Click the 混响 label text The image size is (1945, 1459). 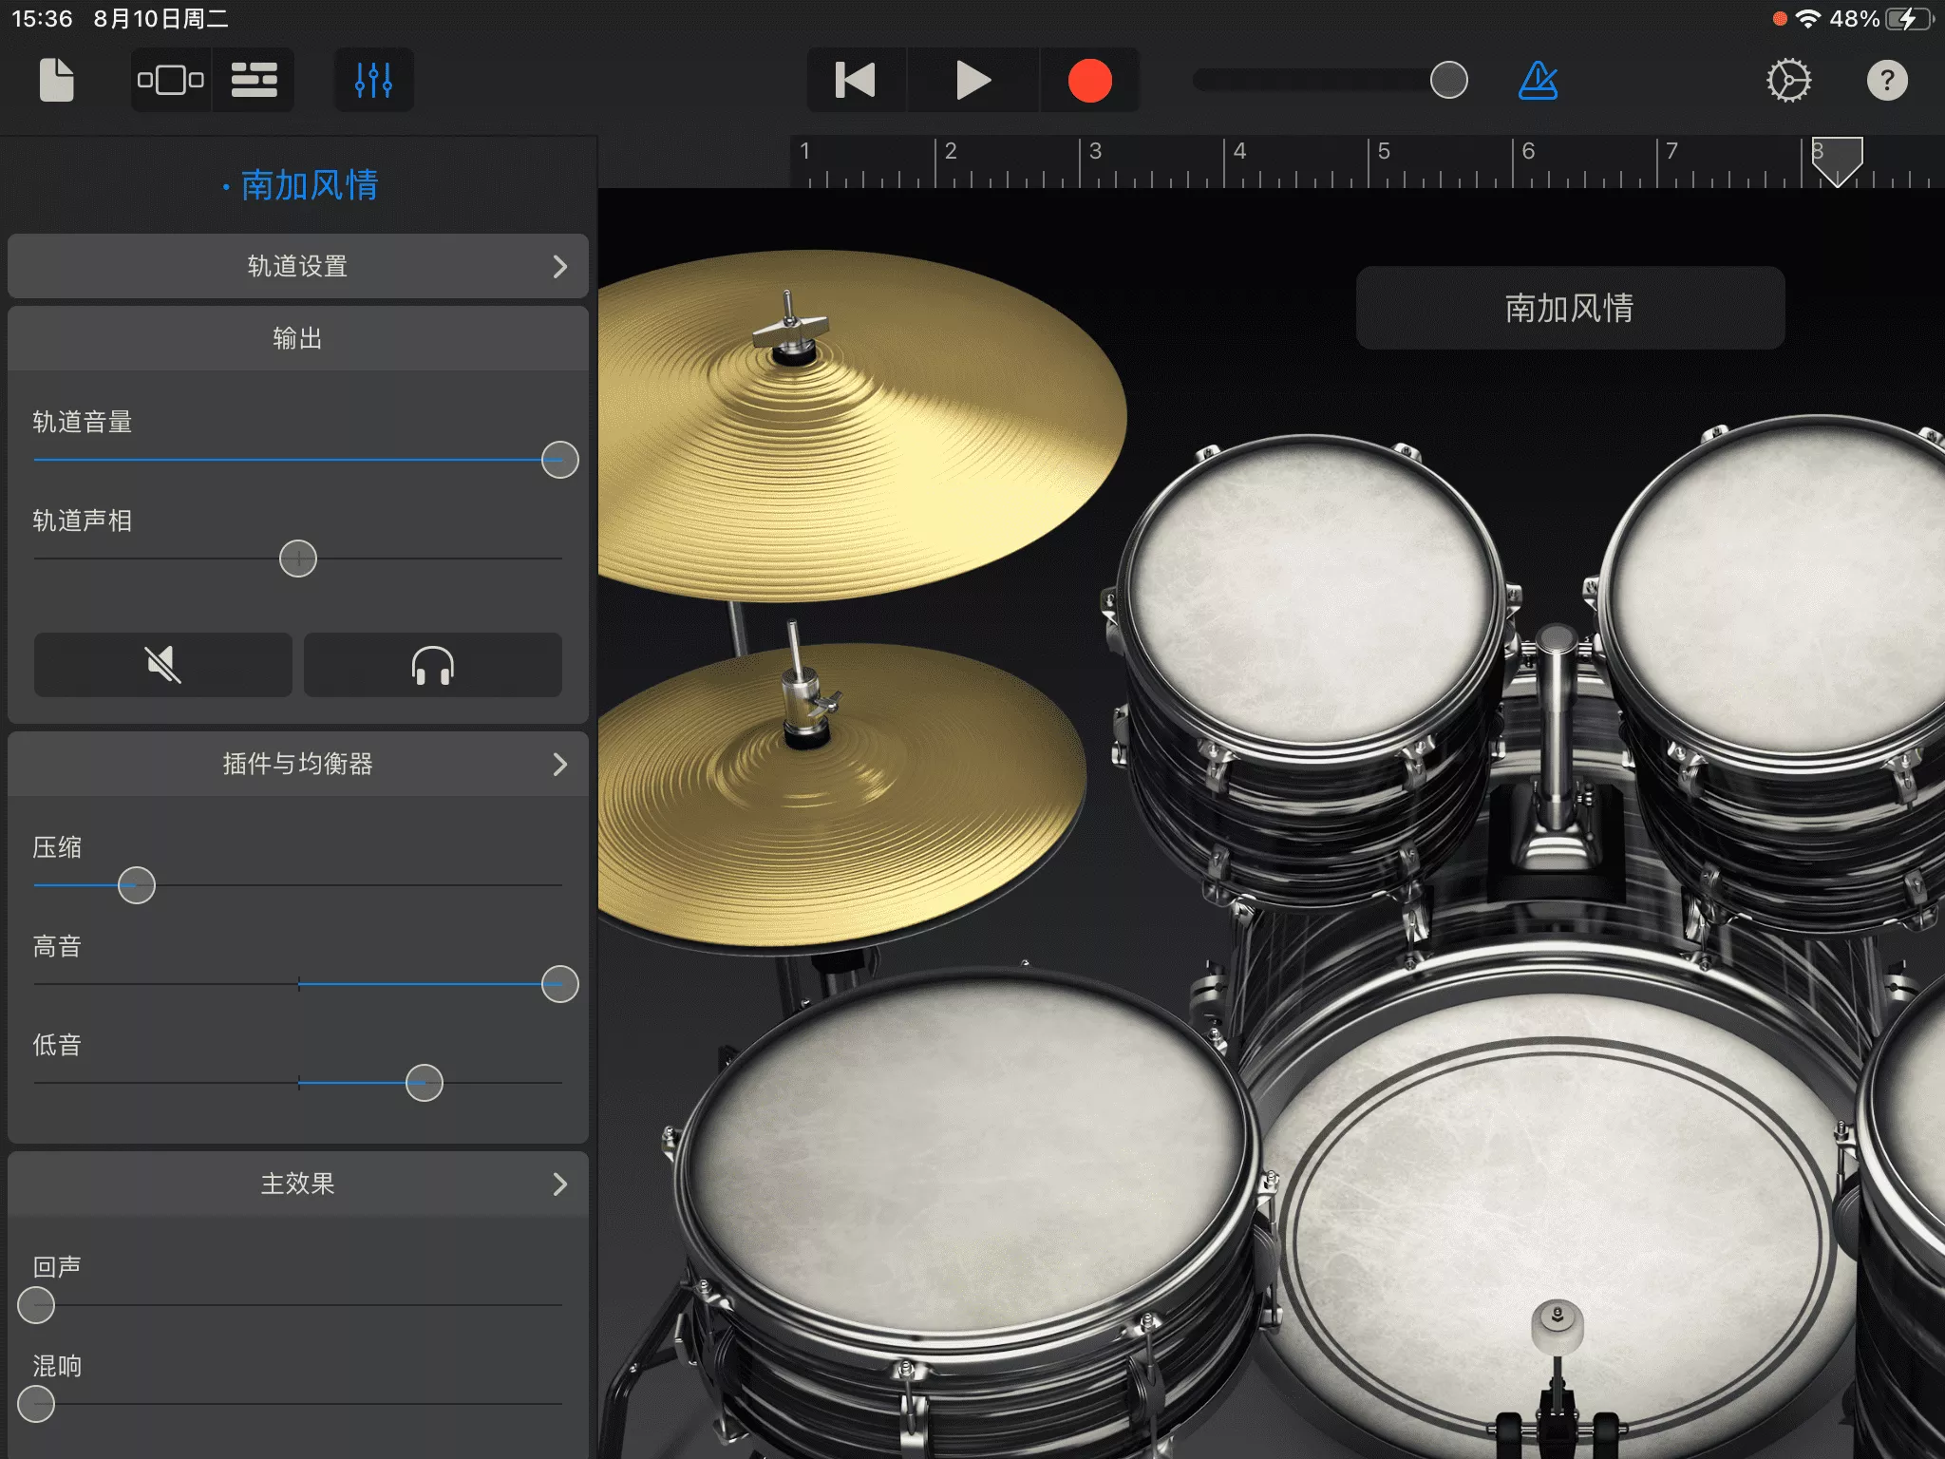57,1366
